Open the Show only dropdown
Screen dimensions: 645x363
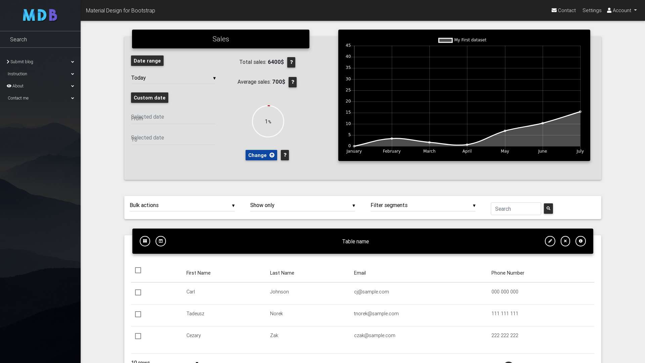pos(302,205)
